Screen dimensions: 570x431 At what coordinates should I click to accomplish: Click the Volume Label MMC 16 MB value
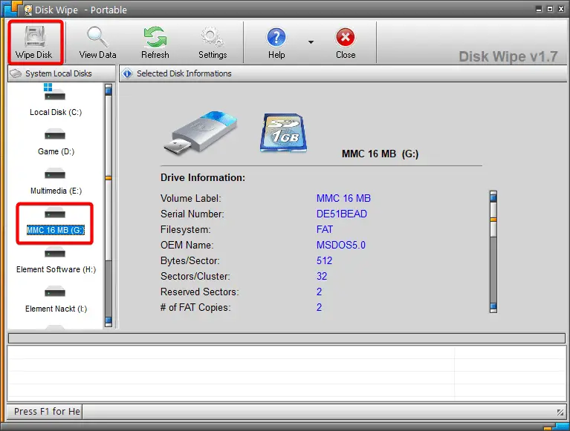(343, 199)
